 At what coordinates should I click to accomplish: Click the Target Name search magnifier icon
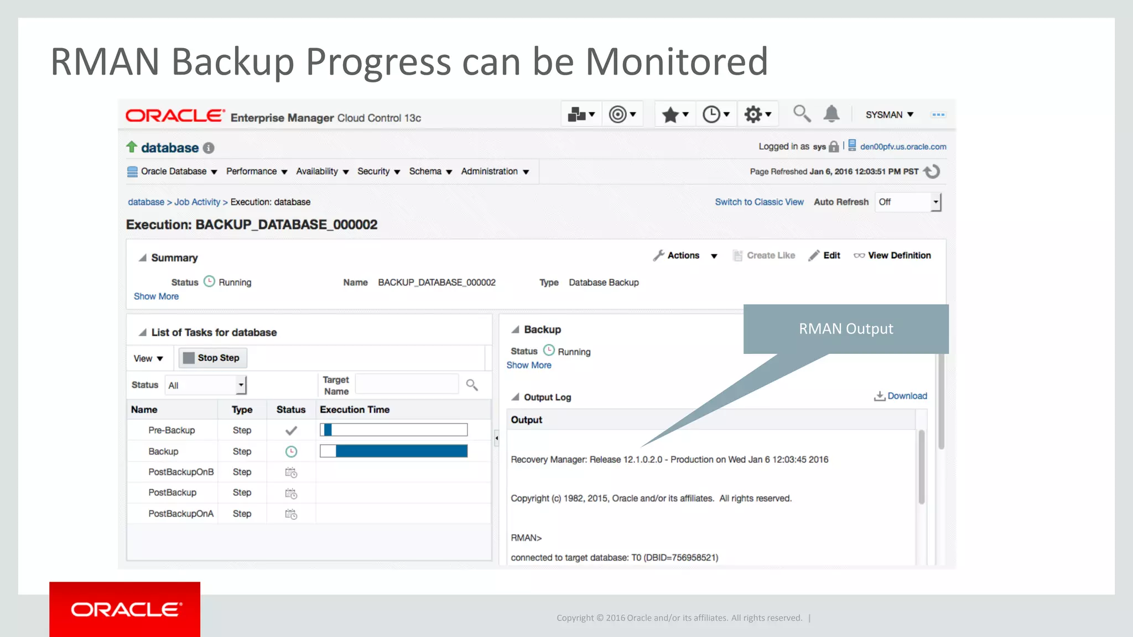point(472,384)
